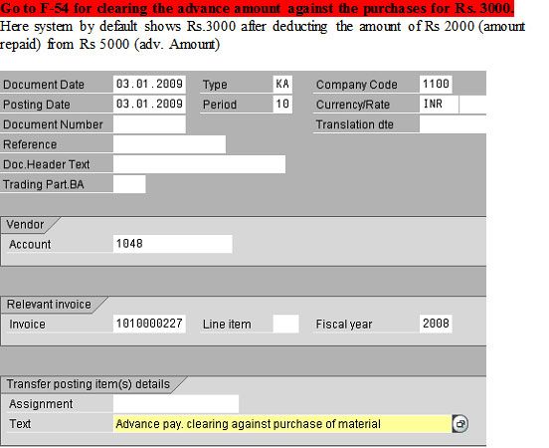Screen dimensions: 549x448
Task: Select the empty Reference field
Action: click(169, 144)
